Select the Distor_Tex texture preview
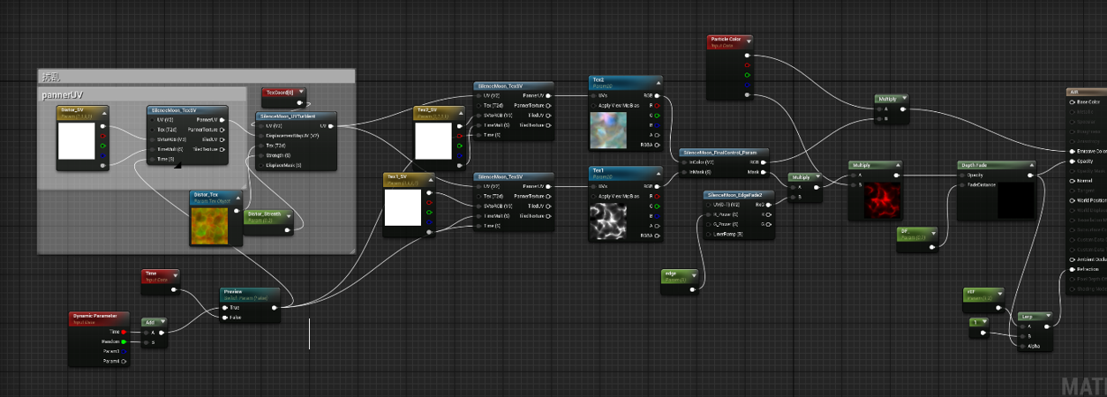This screenshot has height=397, width=1107. (x=209, y=226)
